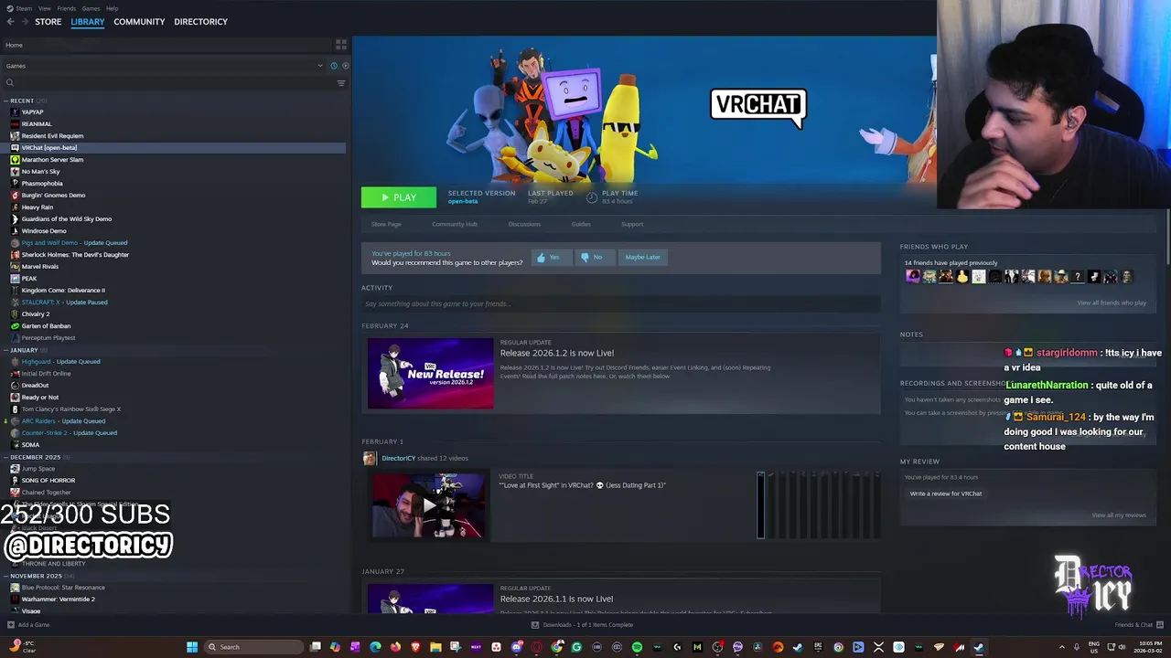Open the Games filter dropdown
Image resolution: width=1171 pixels, height=658 pixels.
coord(165,66)
